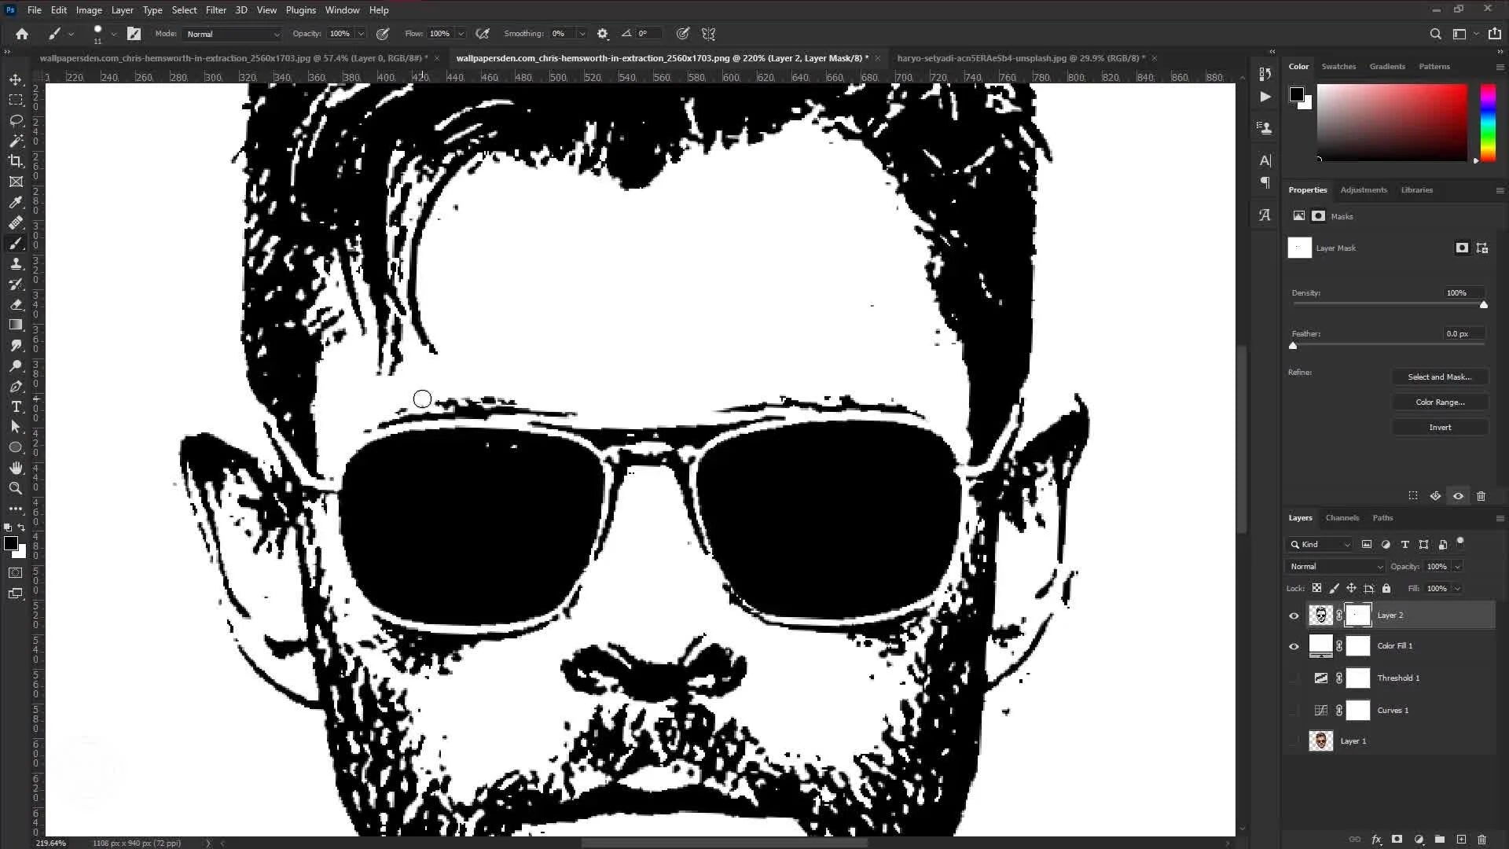Select the Clone Stamp tool
Screen dimensions: 1509x849
pyautogui.click(x=16, y=263)
